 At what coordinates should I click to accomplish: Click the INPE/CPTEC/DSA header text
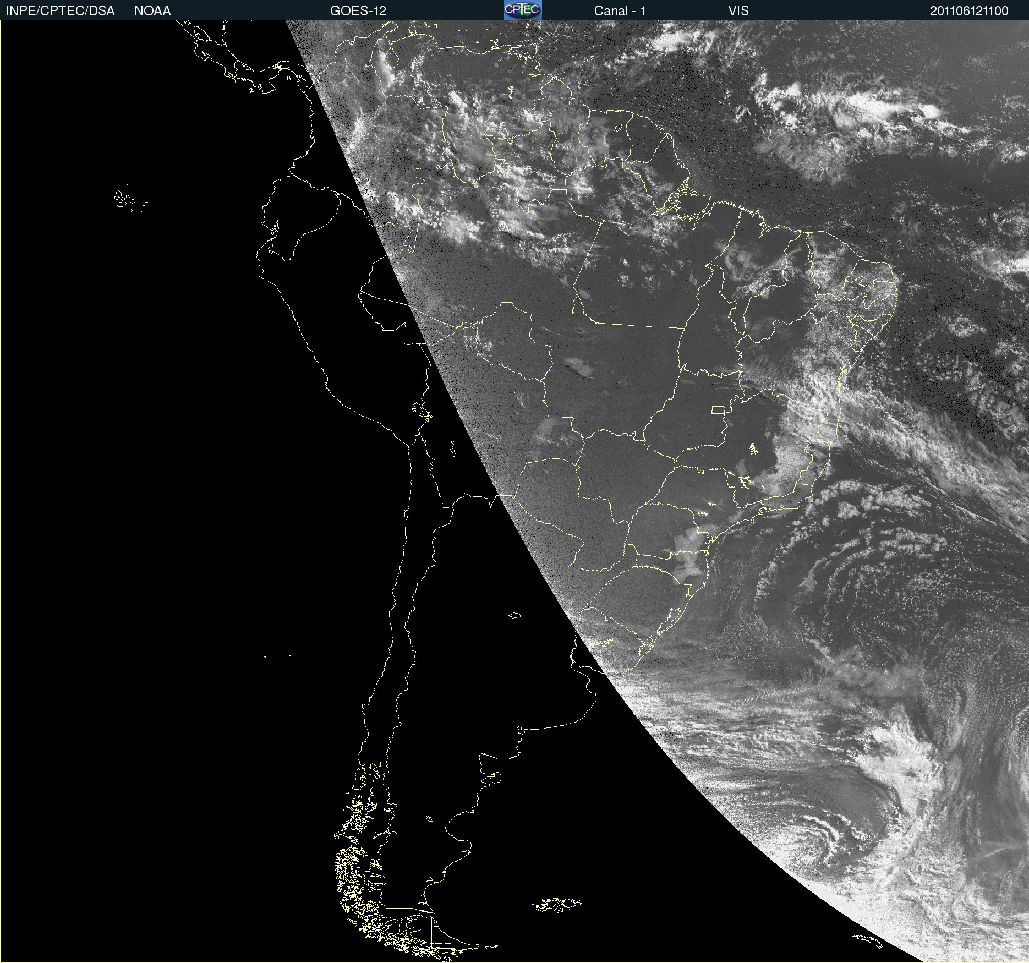pos(60,11)
